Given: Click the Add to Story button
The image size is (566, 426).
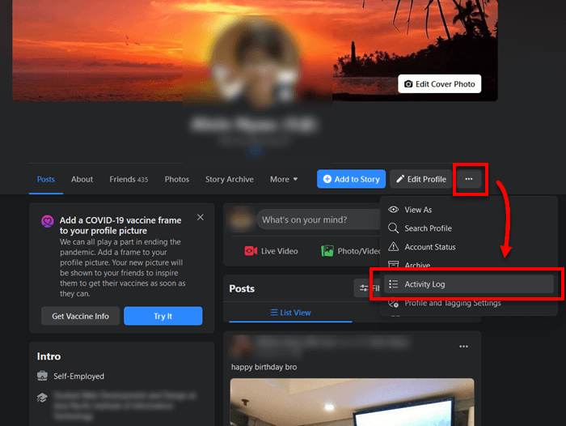Looking at the screenshot, I should coord(351,179).
